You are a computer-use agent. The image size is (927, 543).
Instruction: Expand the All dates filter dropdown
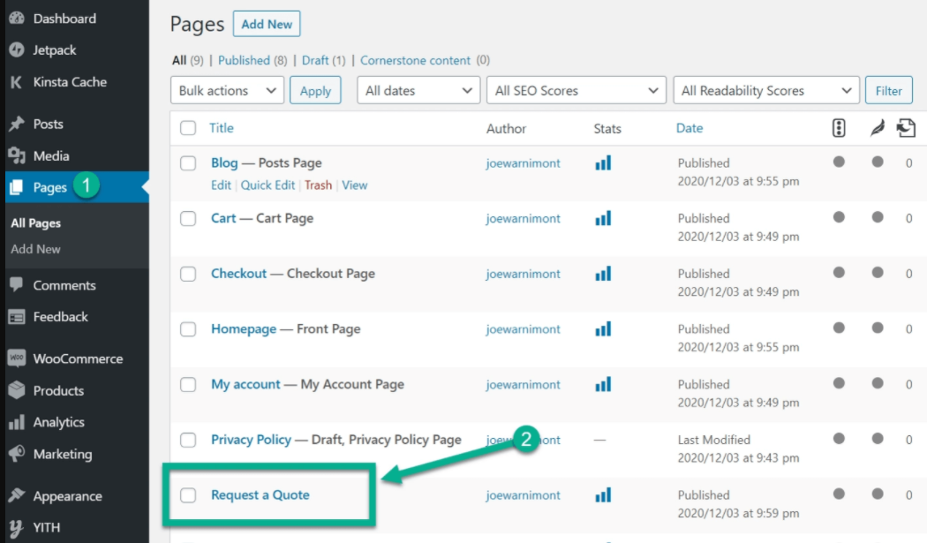(418, 91)
